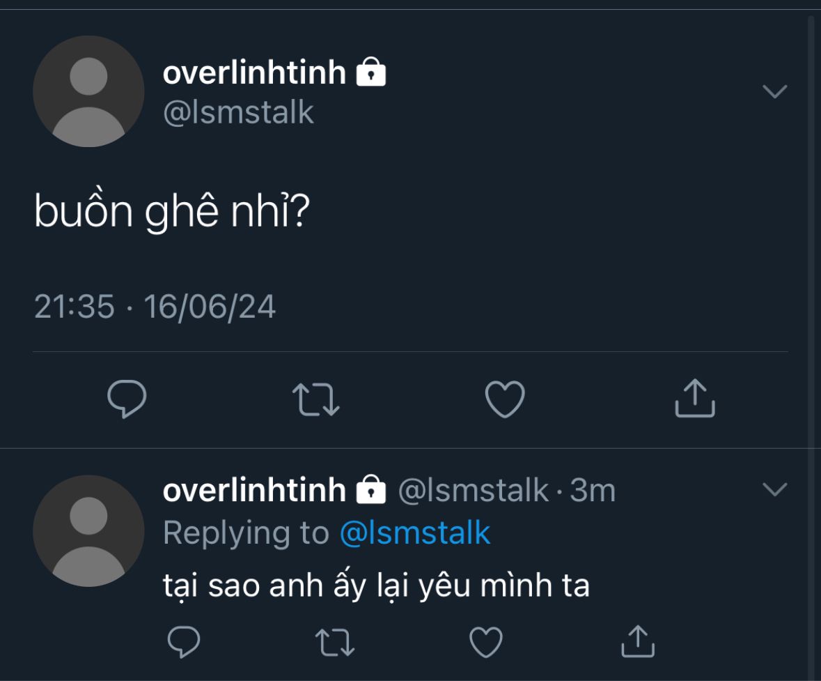Like the main "buồn ghê nhỉ?" tweet
The height and width of the screenshot is (681, 821).
pos(504,399)
